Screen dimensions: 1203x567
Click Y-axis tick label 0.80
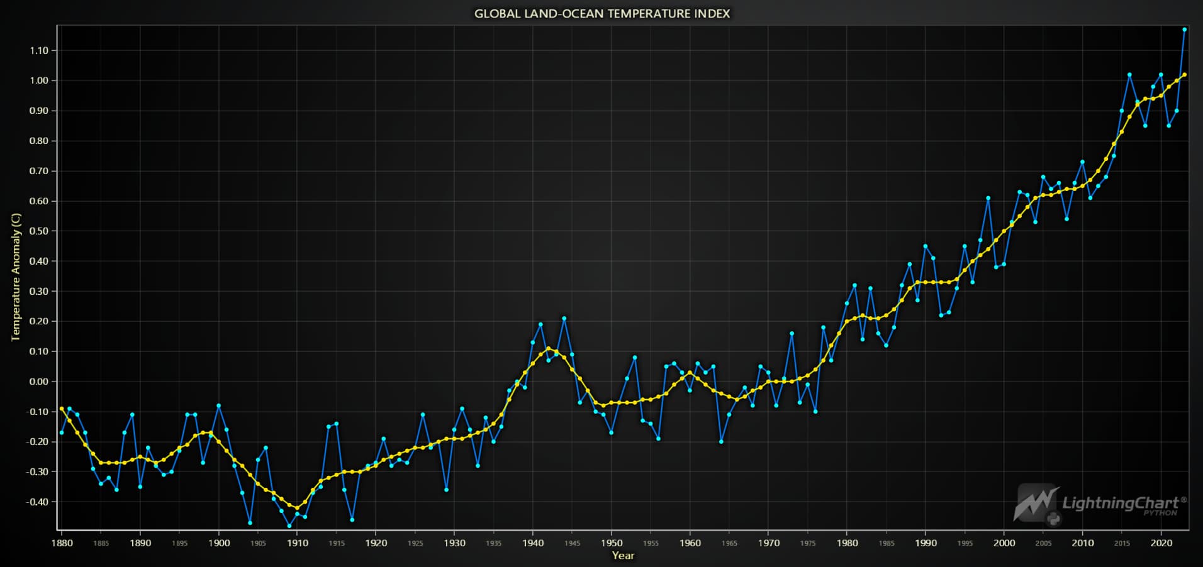(39, 141)
